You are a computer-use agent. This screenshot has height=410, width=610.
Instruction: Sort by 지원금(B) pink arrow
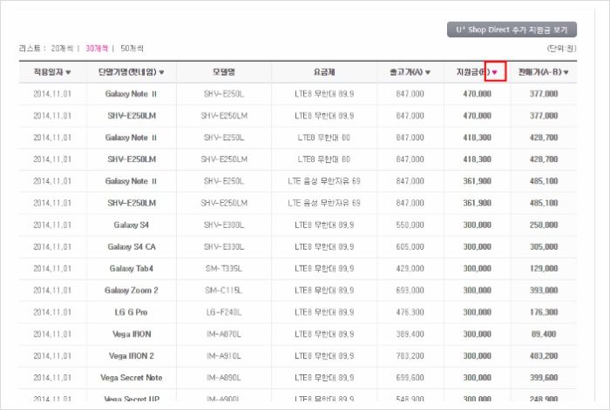pyautogui.click(x=495, y=72)
